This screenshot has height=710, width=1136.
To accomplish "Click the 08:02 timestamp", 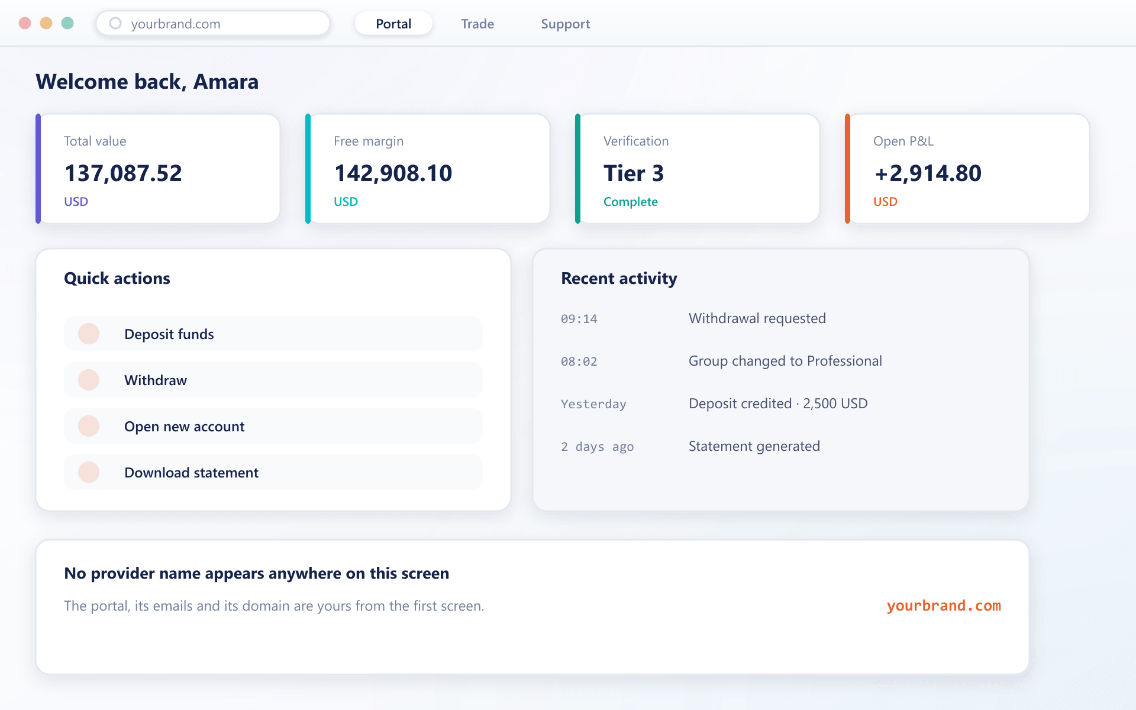I will click(579, 362).
